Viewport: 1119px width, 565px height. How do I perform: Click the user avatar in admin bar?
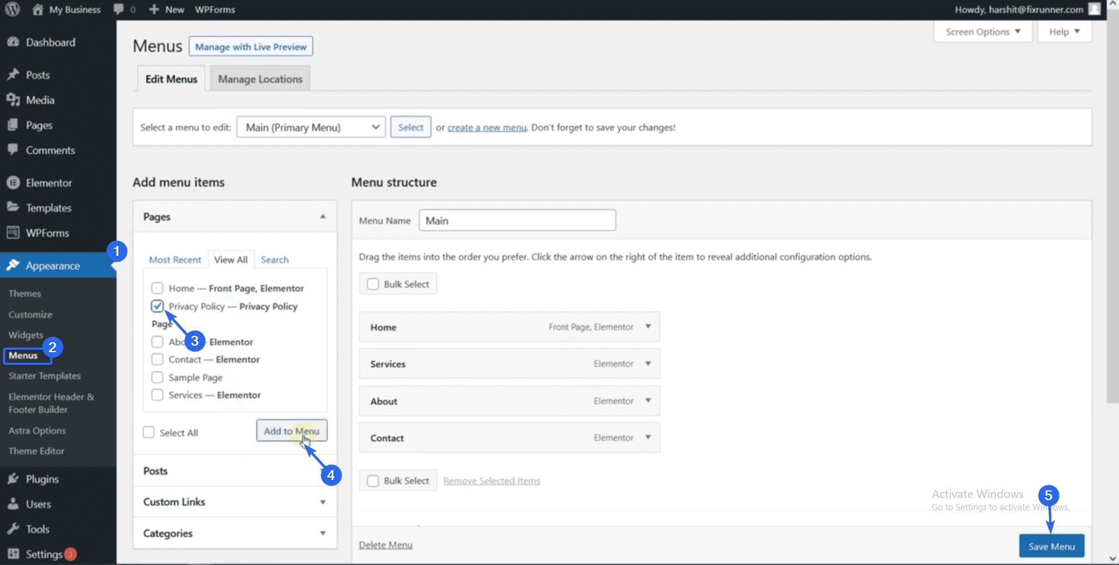point(1095,9)
